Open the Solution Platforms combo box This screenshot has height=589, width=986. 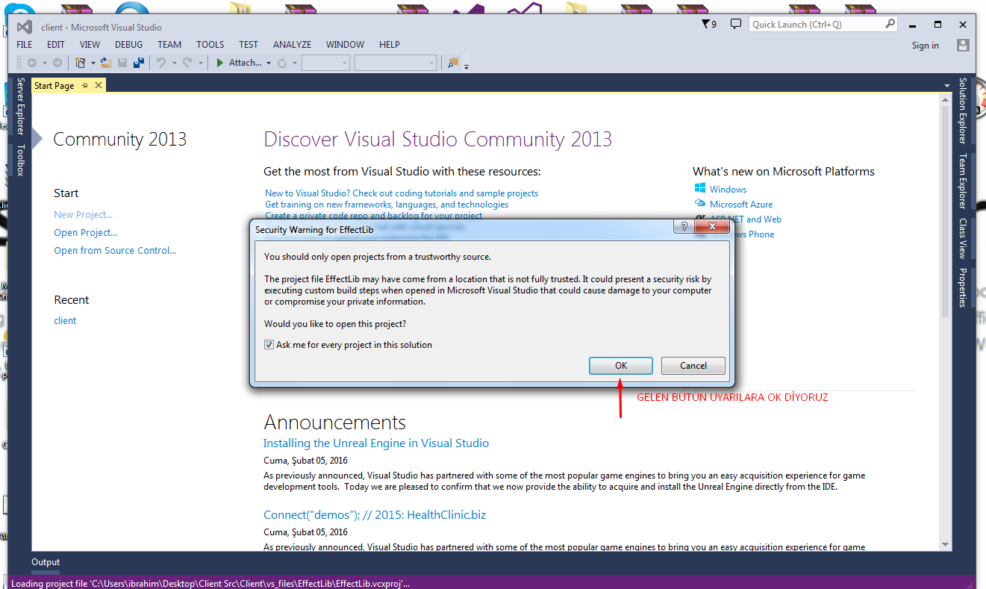click(x=396, y=63)
